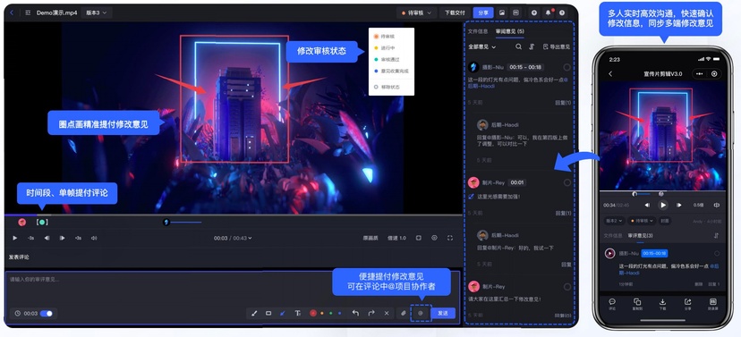
Task: Click the 导出意见 export button
Action: 557,46
